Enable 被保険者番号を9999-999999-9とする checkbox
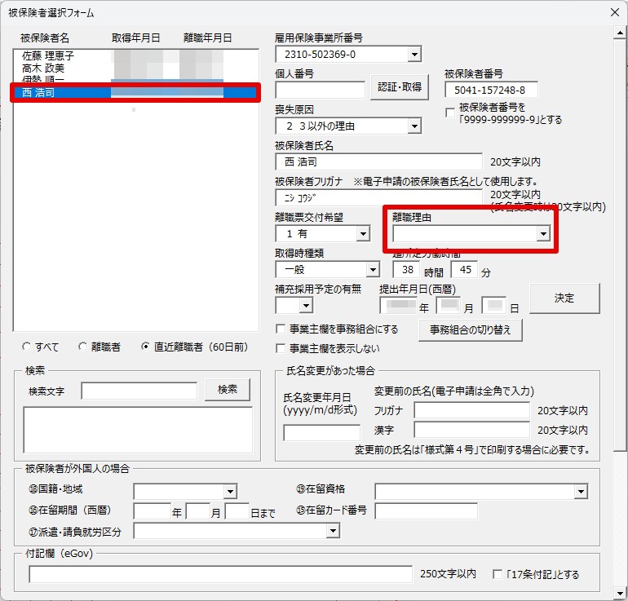The image size is (628, 601). [450, 113]
